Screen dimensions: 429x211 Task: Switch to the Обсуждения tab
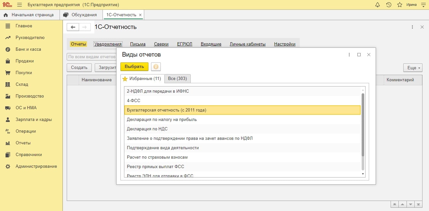pos(80,15)
